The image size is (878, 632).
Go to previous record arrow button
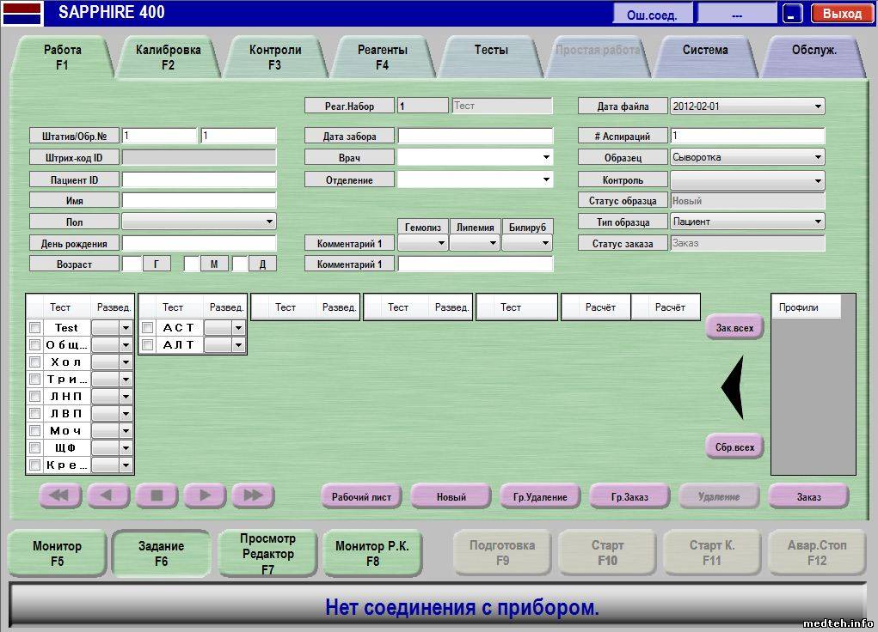point(108,495)
